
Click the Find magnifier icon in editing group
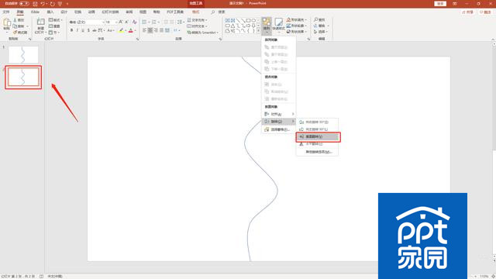click(315, 20)
